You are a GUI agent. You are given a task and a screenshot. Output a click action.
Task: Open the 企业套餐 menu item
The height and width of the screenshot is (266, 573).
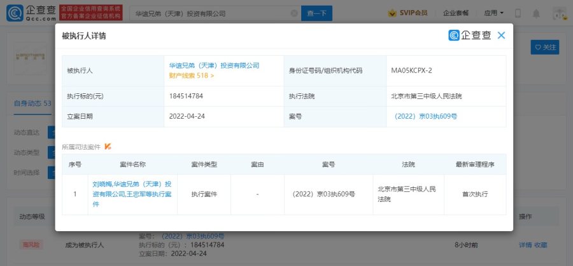[456, 13]
